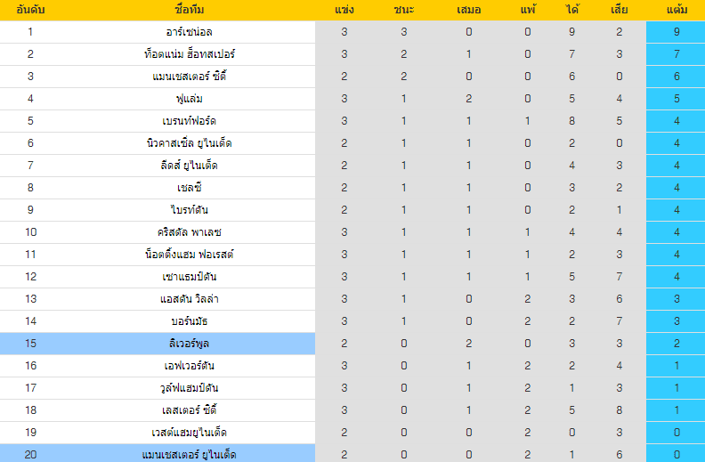
Task: Select highlighted แมนเชสเตอร์ ยูไนเต็ด row
Action: (x=352, y=454)
